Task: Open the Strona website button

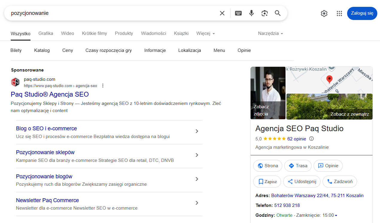Action: tap(268, 166)
